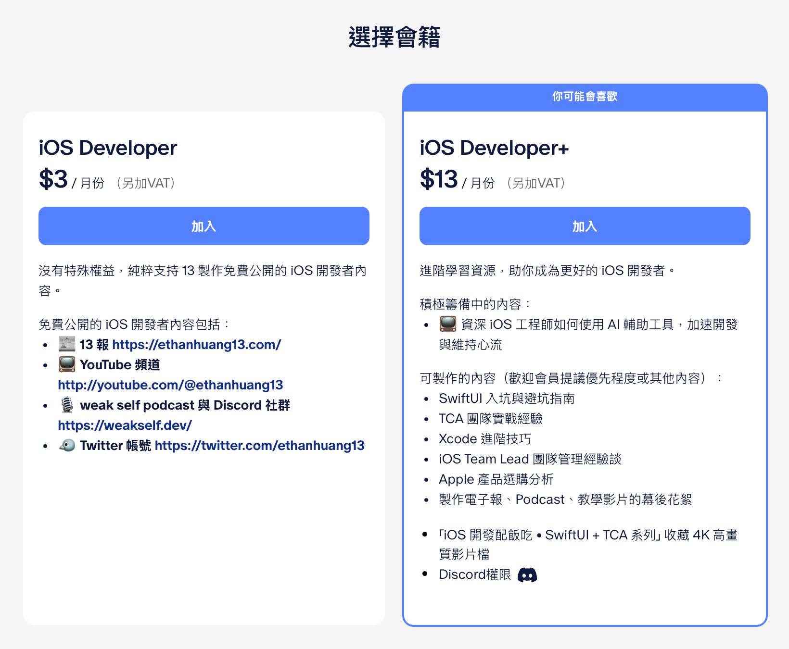Click the 免費公開的 iOS 開發者內容包括 heading
Screen dimensions: 789x649
click(134, 324)
